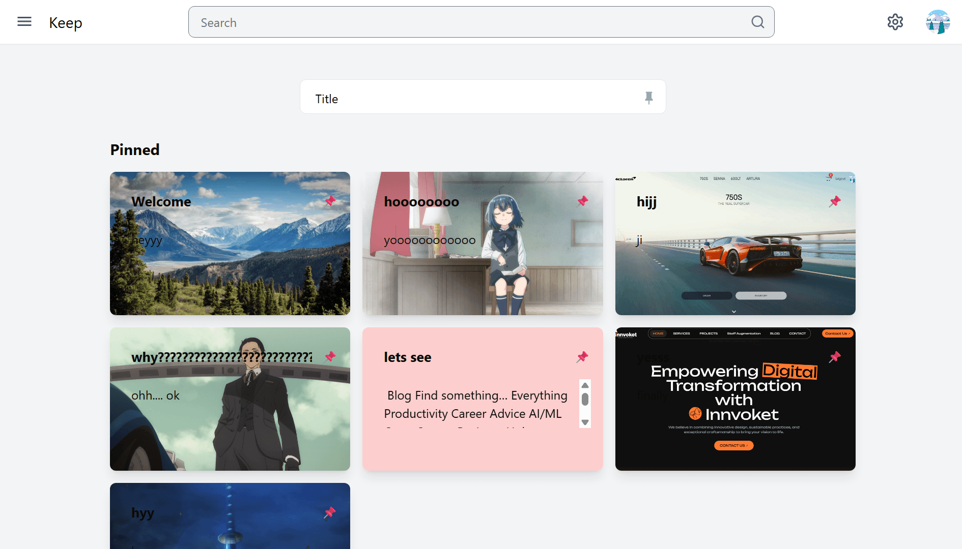The width and height of the screenshot is (962, 549).
Task: Open the hyy note title
Action: [x=143, y=513]
